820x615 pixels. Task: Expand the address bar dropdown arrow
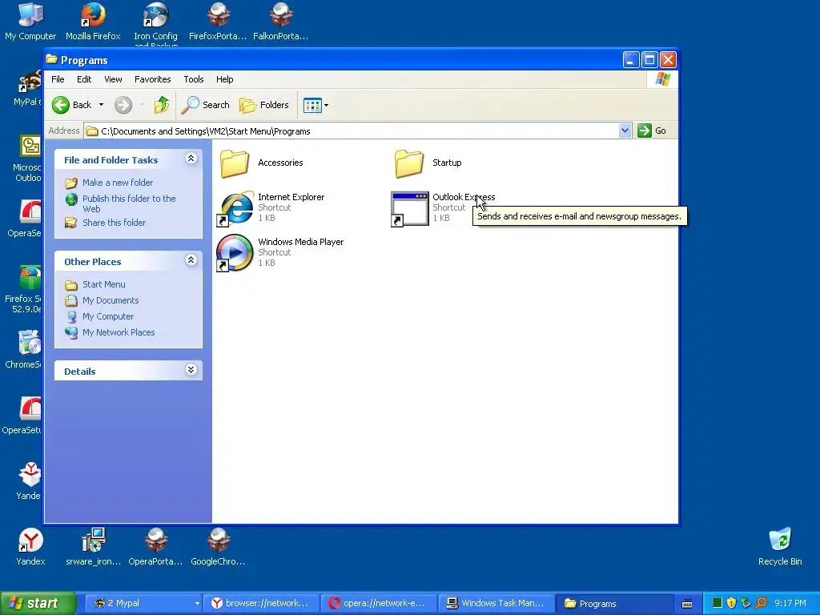pyautogui.click(x=625, y=131)
